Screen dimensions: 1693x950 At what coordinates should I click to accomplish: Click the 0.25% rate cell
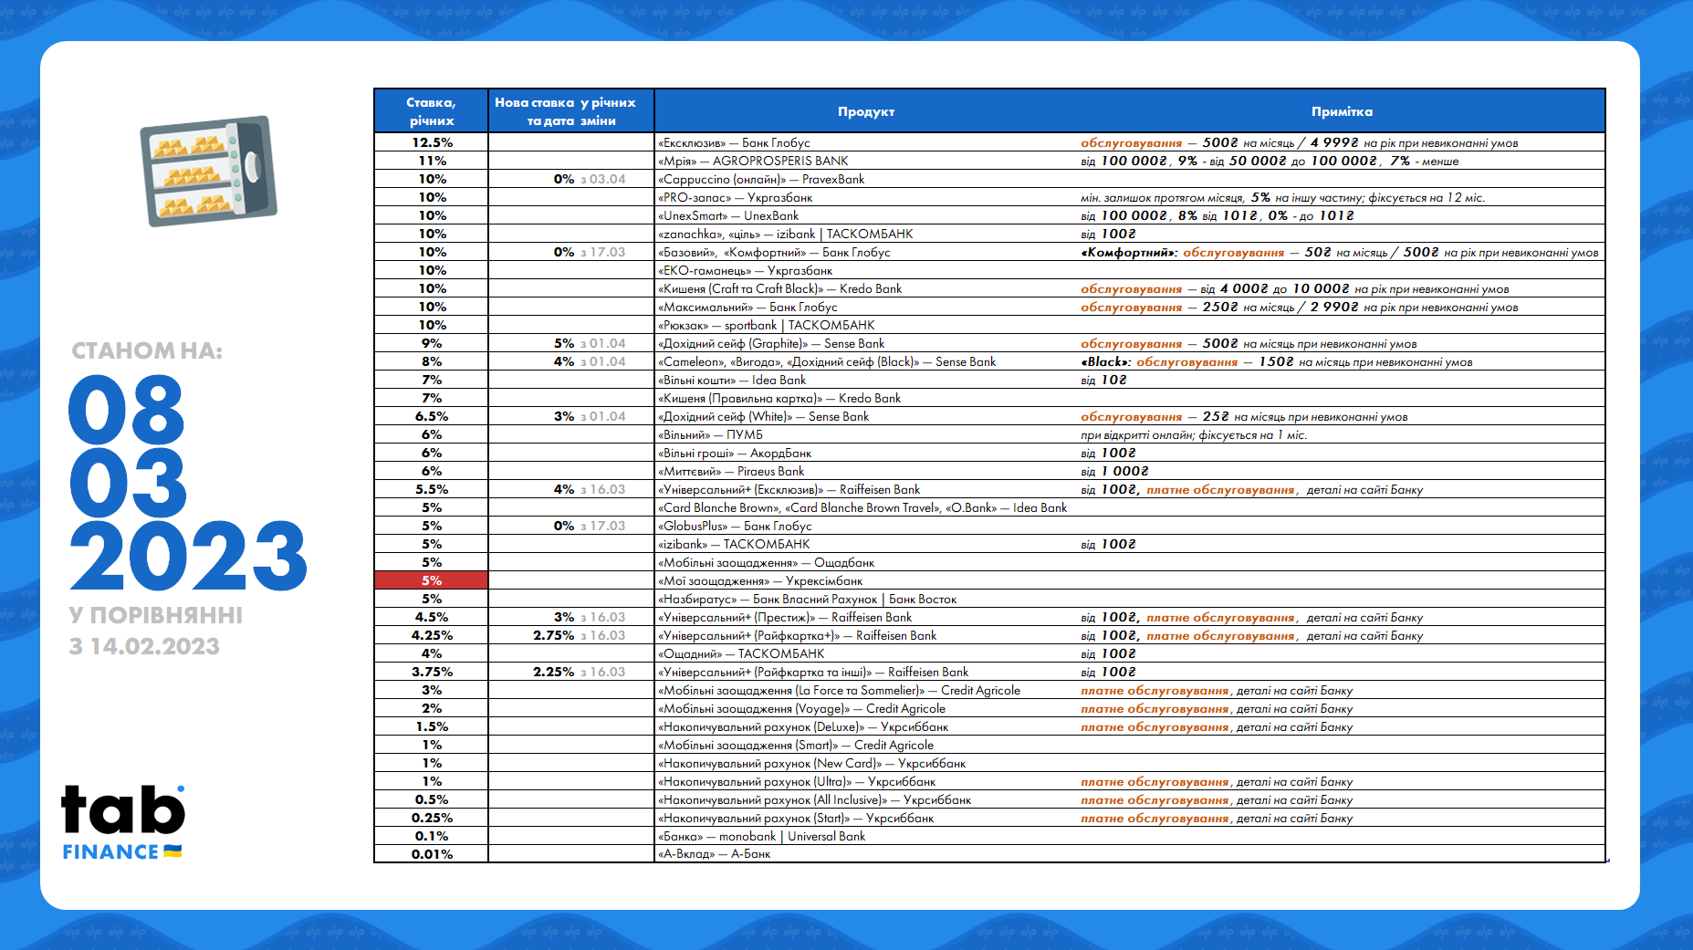[x=432, y=818]
